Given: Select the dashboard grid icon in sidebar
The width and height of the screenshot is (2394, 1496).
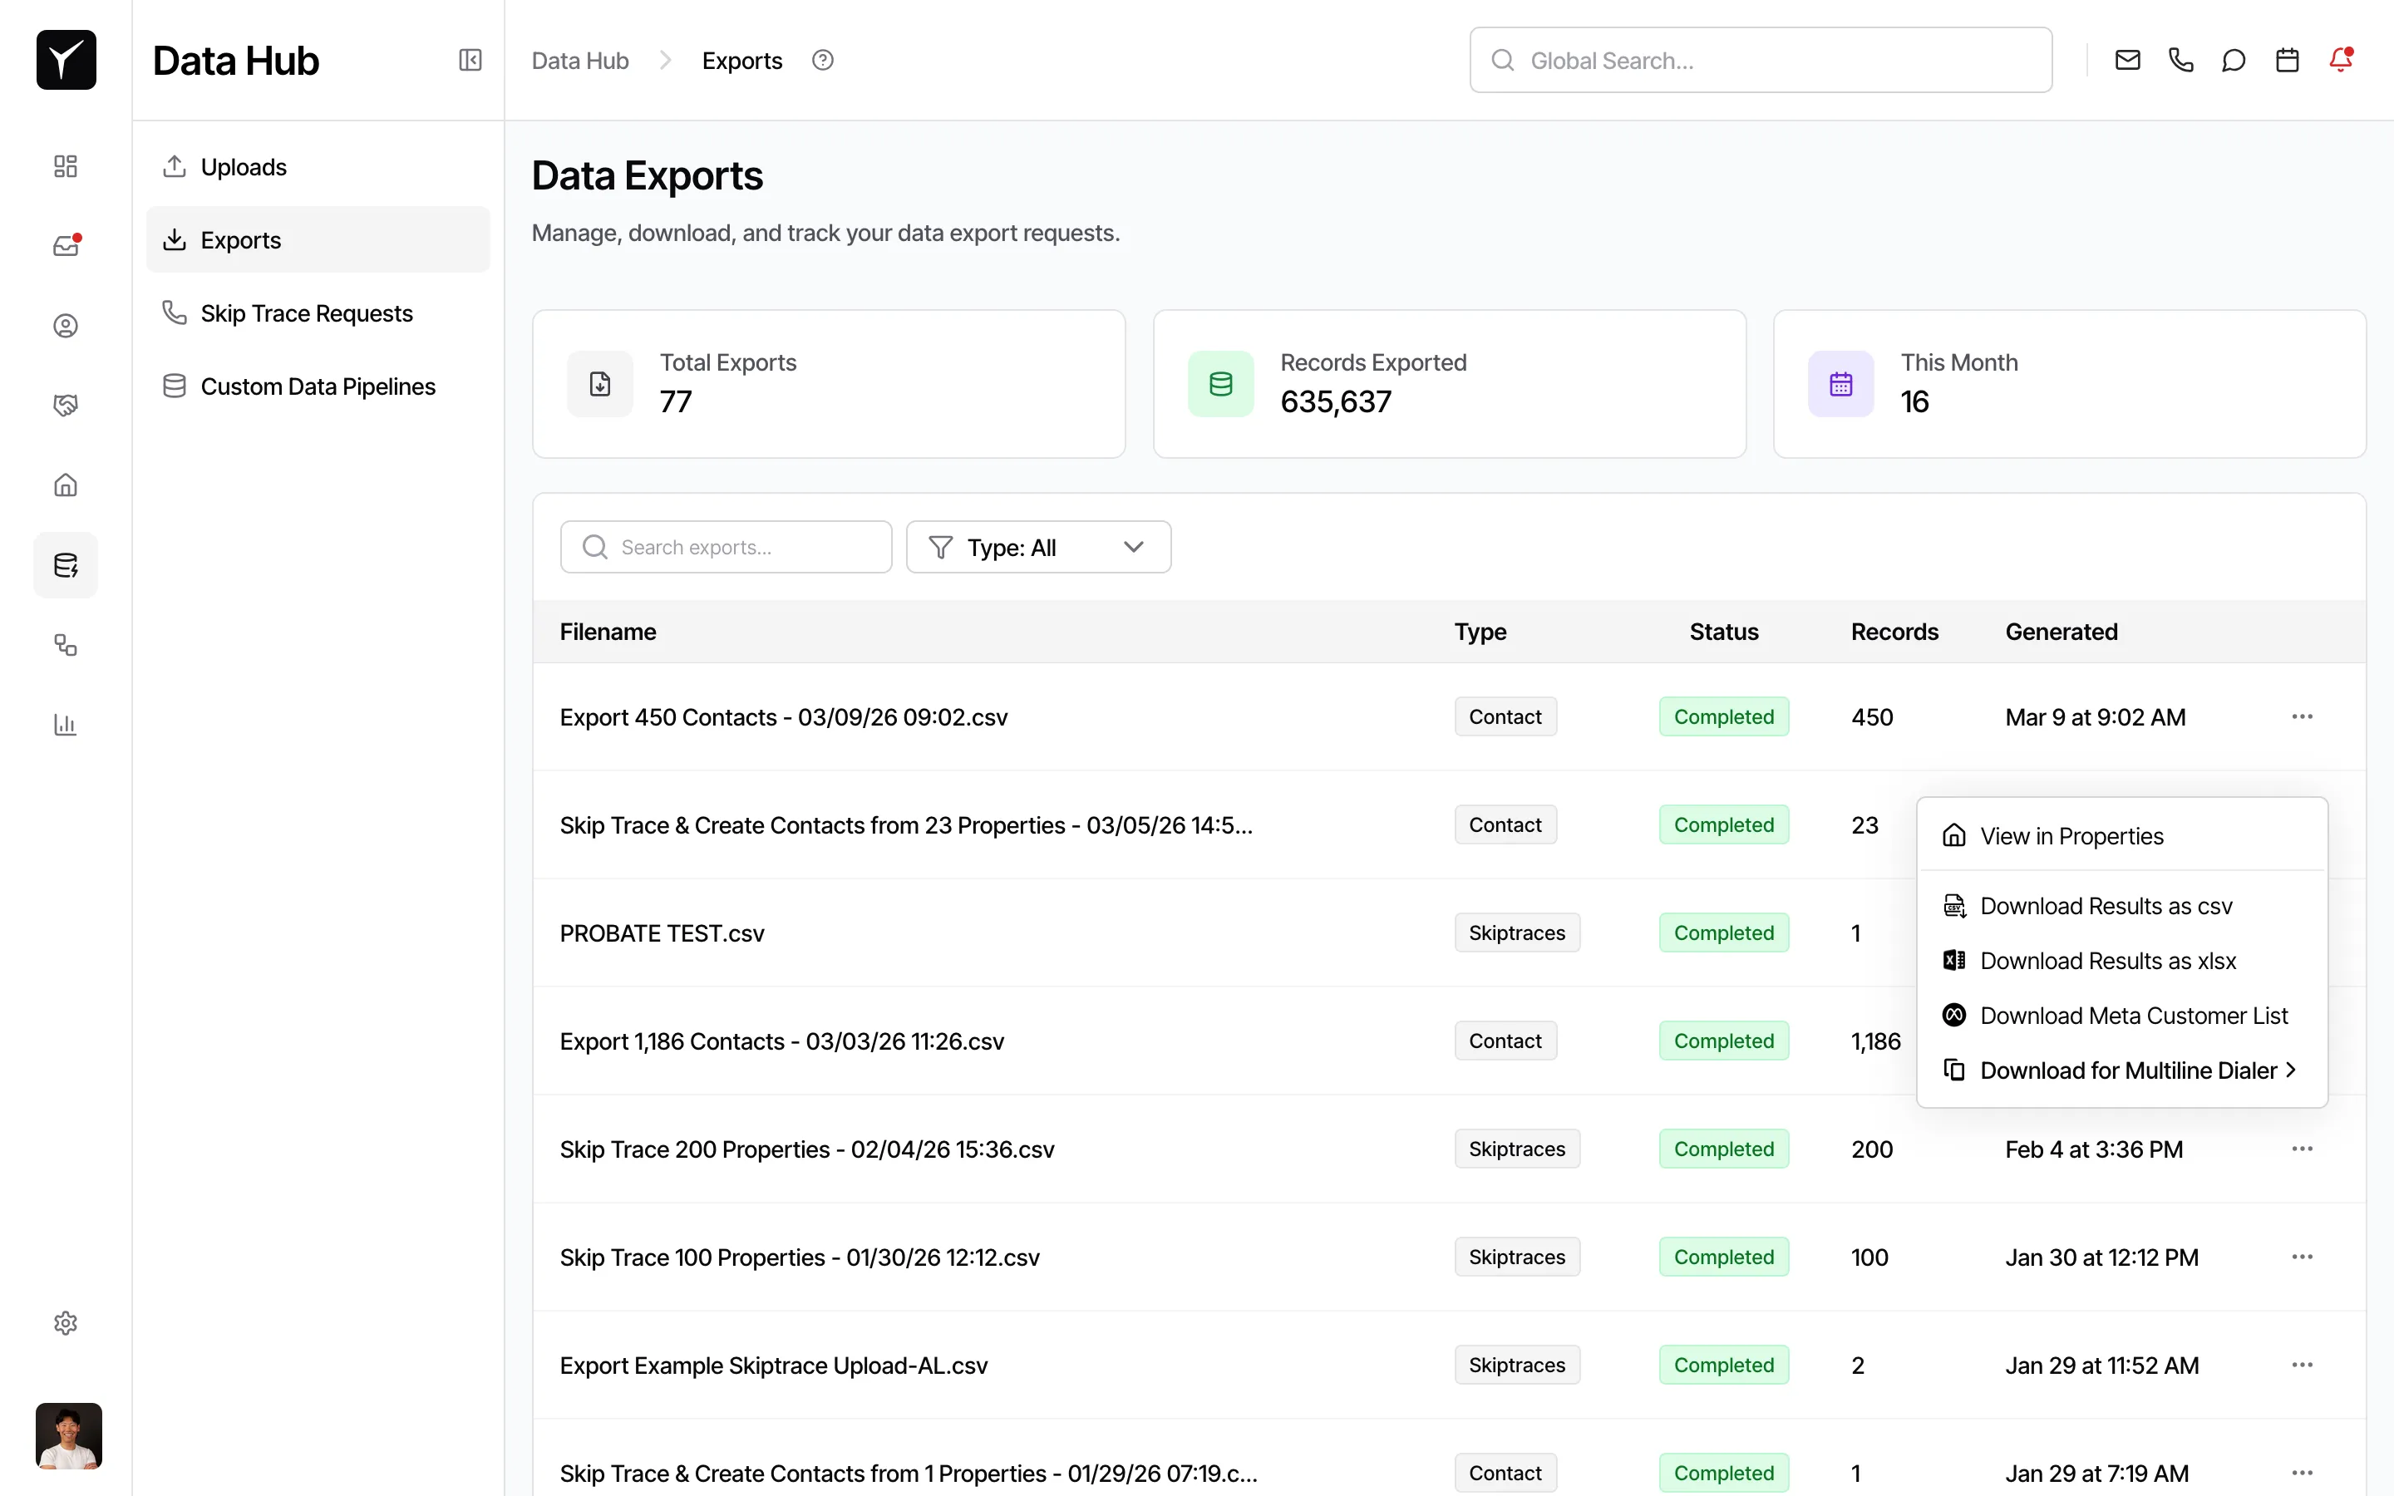Looking at the screenshot, I should 66,166.
